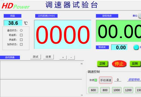This screenshot has width=141, height=97.
Task: Select the 1200 speed preset
Action: click(128, 90)
